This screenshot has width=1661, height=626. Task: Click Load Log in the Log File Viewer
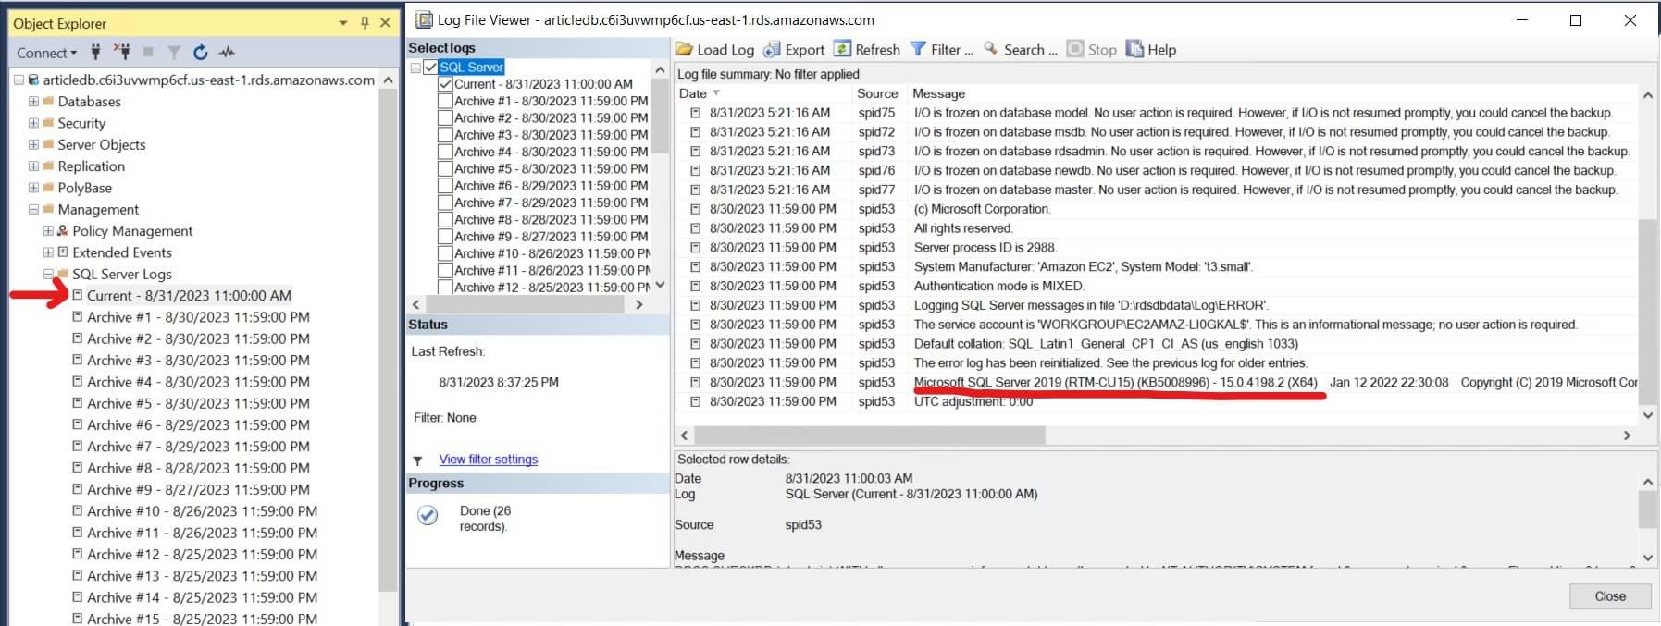pos(715,50)
